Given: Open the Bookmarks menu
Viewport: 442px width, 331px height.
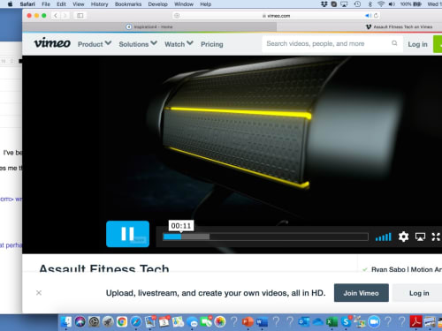Looking at the screenshot, I should 128,4.
